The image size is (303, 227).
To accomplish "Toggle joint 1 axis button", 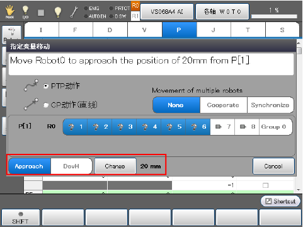I will 76,127.
